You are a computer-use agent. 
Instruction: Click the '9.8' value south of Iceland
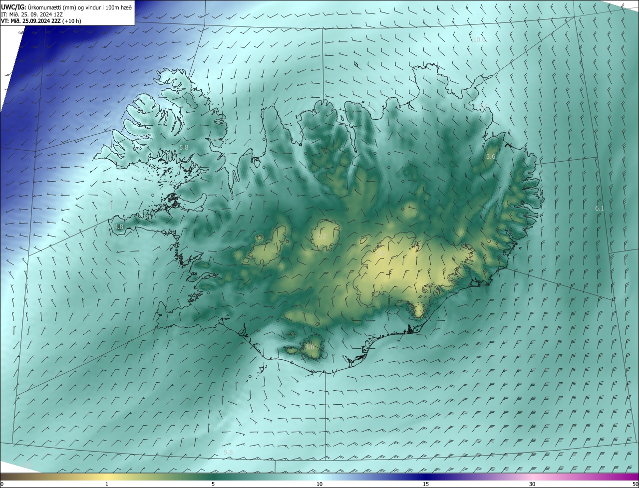pyautogui.click(x=228, y=452)
